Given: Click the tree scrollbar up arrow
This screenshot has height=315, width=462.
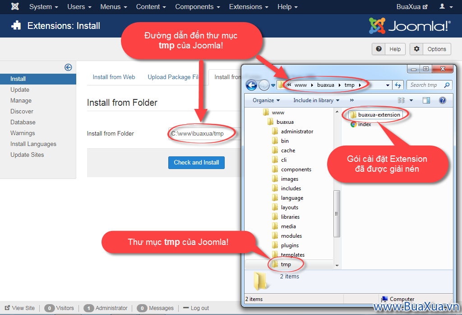Looking at the screenshot, I should (337, 112).
